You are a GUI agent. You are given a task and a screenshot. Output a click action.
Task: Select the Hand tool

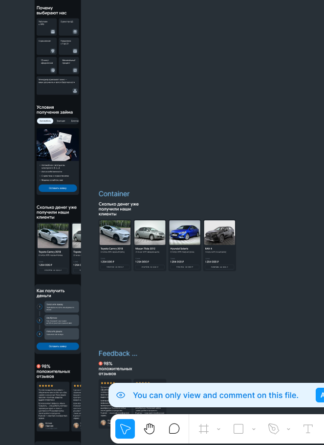[149, 429]
